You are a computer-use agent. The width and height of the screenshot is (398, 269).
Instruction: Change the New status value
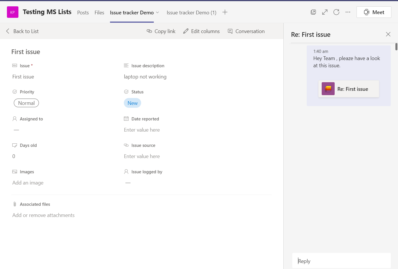coord(132,103)
